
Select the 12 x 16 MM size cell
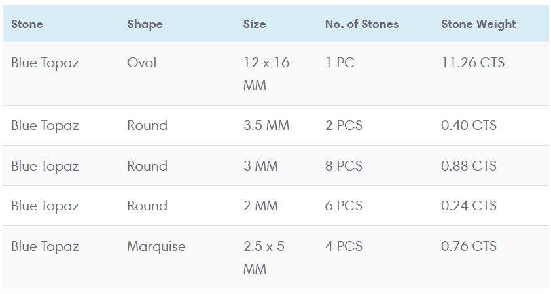(x=266, y=74)
